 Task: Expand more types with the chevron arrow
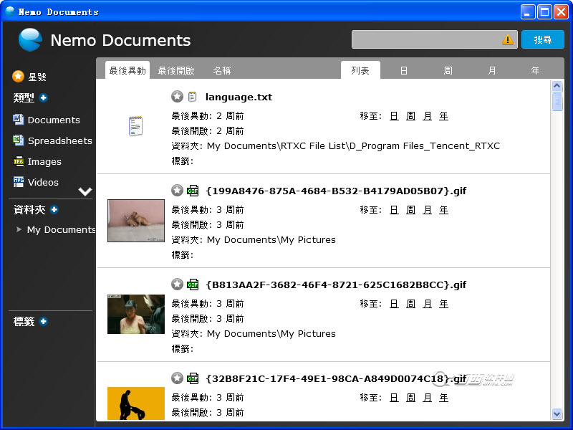[85, 191]
